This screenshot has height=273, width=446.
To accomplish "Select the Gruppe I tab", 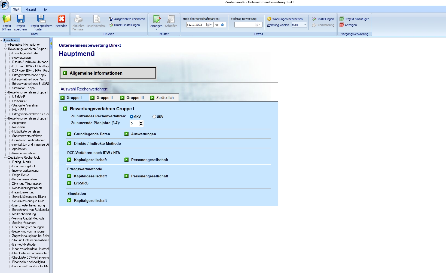I will coord(74,98).
